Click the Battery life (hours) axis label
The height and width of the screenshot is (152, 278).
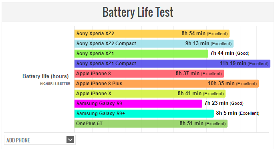click(x=45, y=76)
